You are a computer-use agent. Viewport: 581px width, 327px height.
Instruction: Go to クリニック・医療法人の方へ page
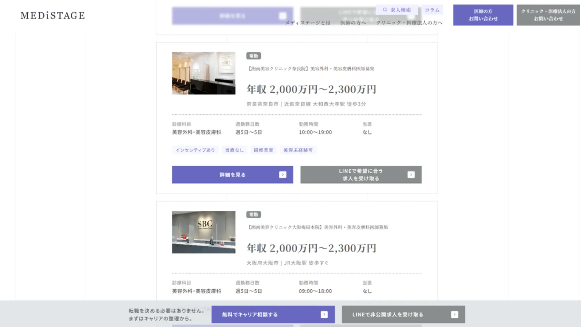(x=409, y=23)
